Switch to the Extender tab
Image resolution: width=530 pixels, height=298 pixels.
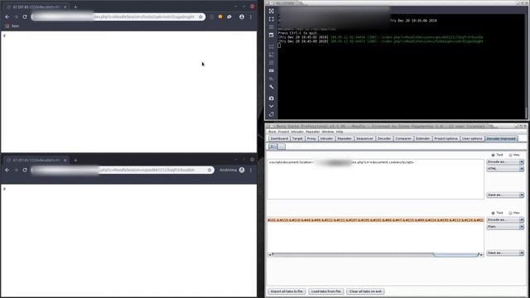(423, 138)
